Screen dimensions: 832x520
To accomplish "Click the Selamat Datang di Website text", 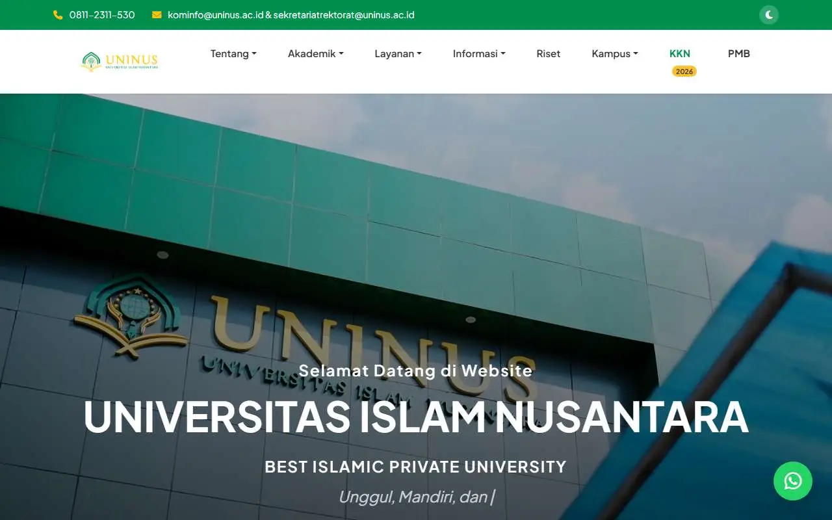I will [416, 370].
